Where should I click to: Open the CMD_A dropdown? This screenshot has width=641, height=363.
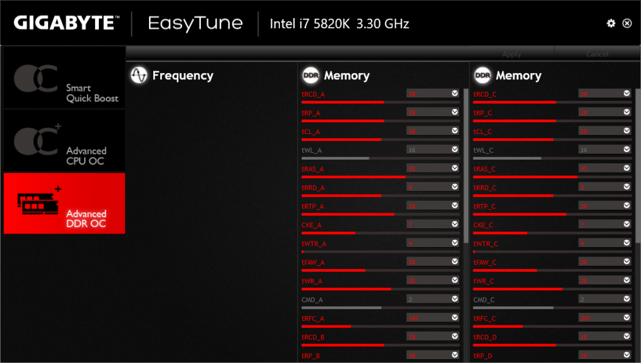point(454,299)
